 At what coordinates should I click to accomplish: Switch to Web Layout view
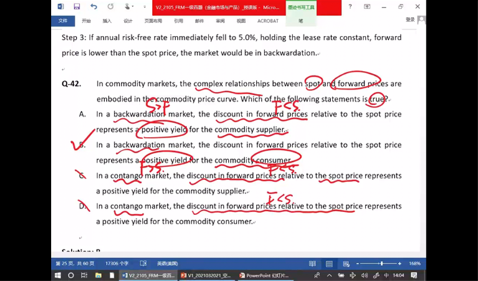pos(346,264)
